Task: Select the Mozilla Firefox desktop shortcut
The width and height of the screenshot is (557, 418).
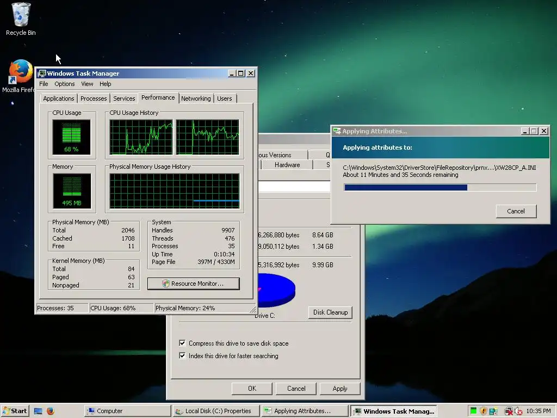Action: (18, 76)
